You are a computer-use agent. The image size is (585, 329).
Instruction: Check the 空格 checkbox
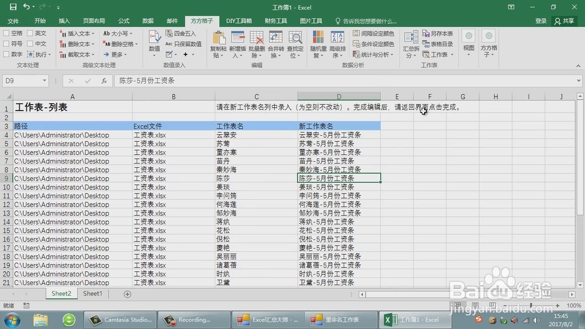[6, 33]
